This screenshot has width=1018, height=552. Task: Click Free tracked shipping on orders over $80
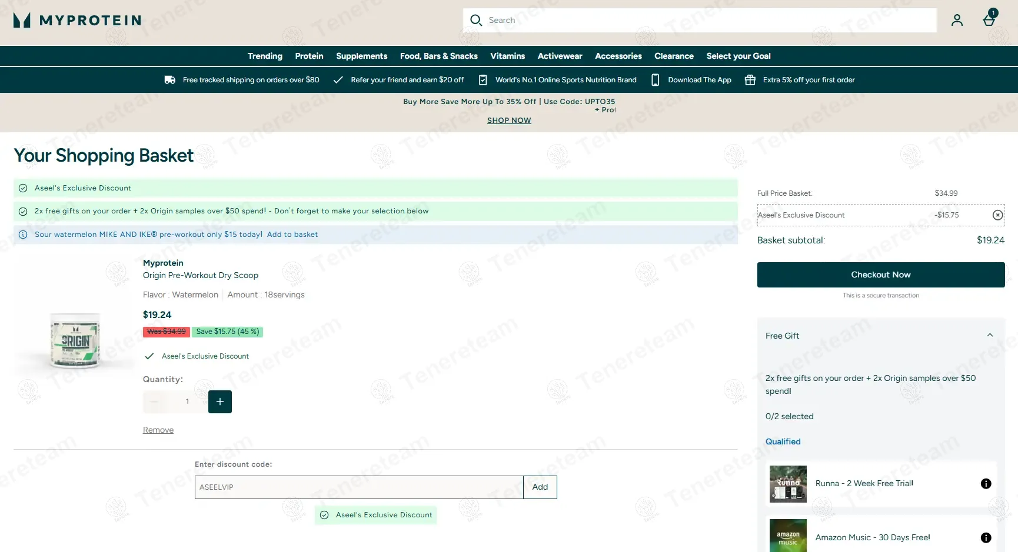pos(251,80)
